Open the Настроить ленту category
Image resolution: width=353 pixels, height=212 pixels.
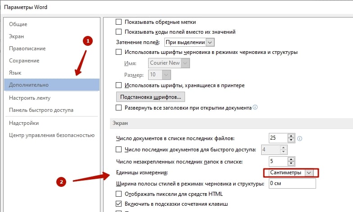pos(30,98)
